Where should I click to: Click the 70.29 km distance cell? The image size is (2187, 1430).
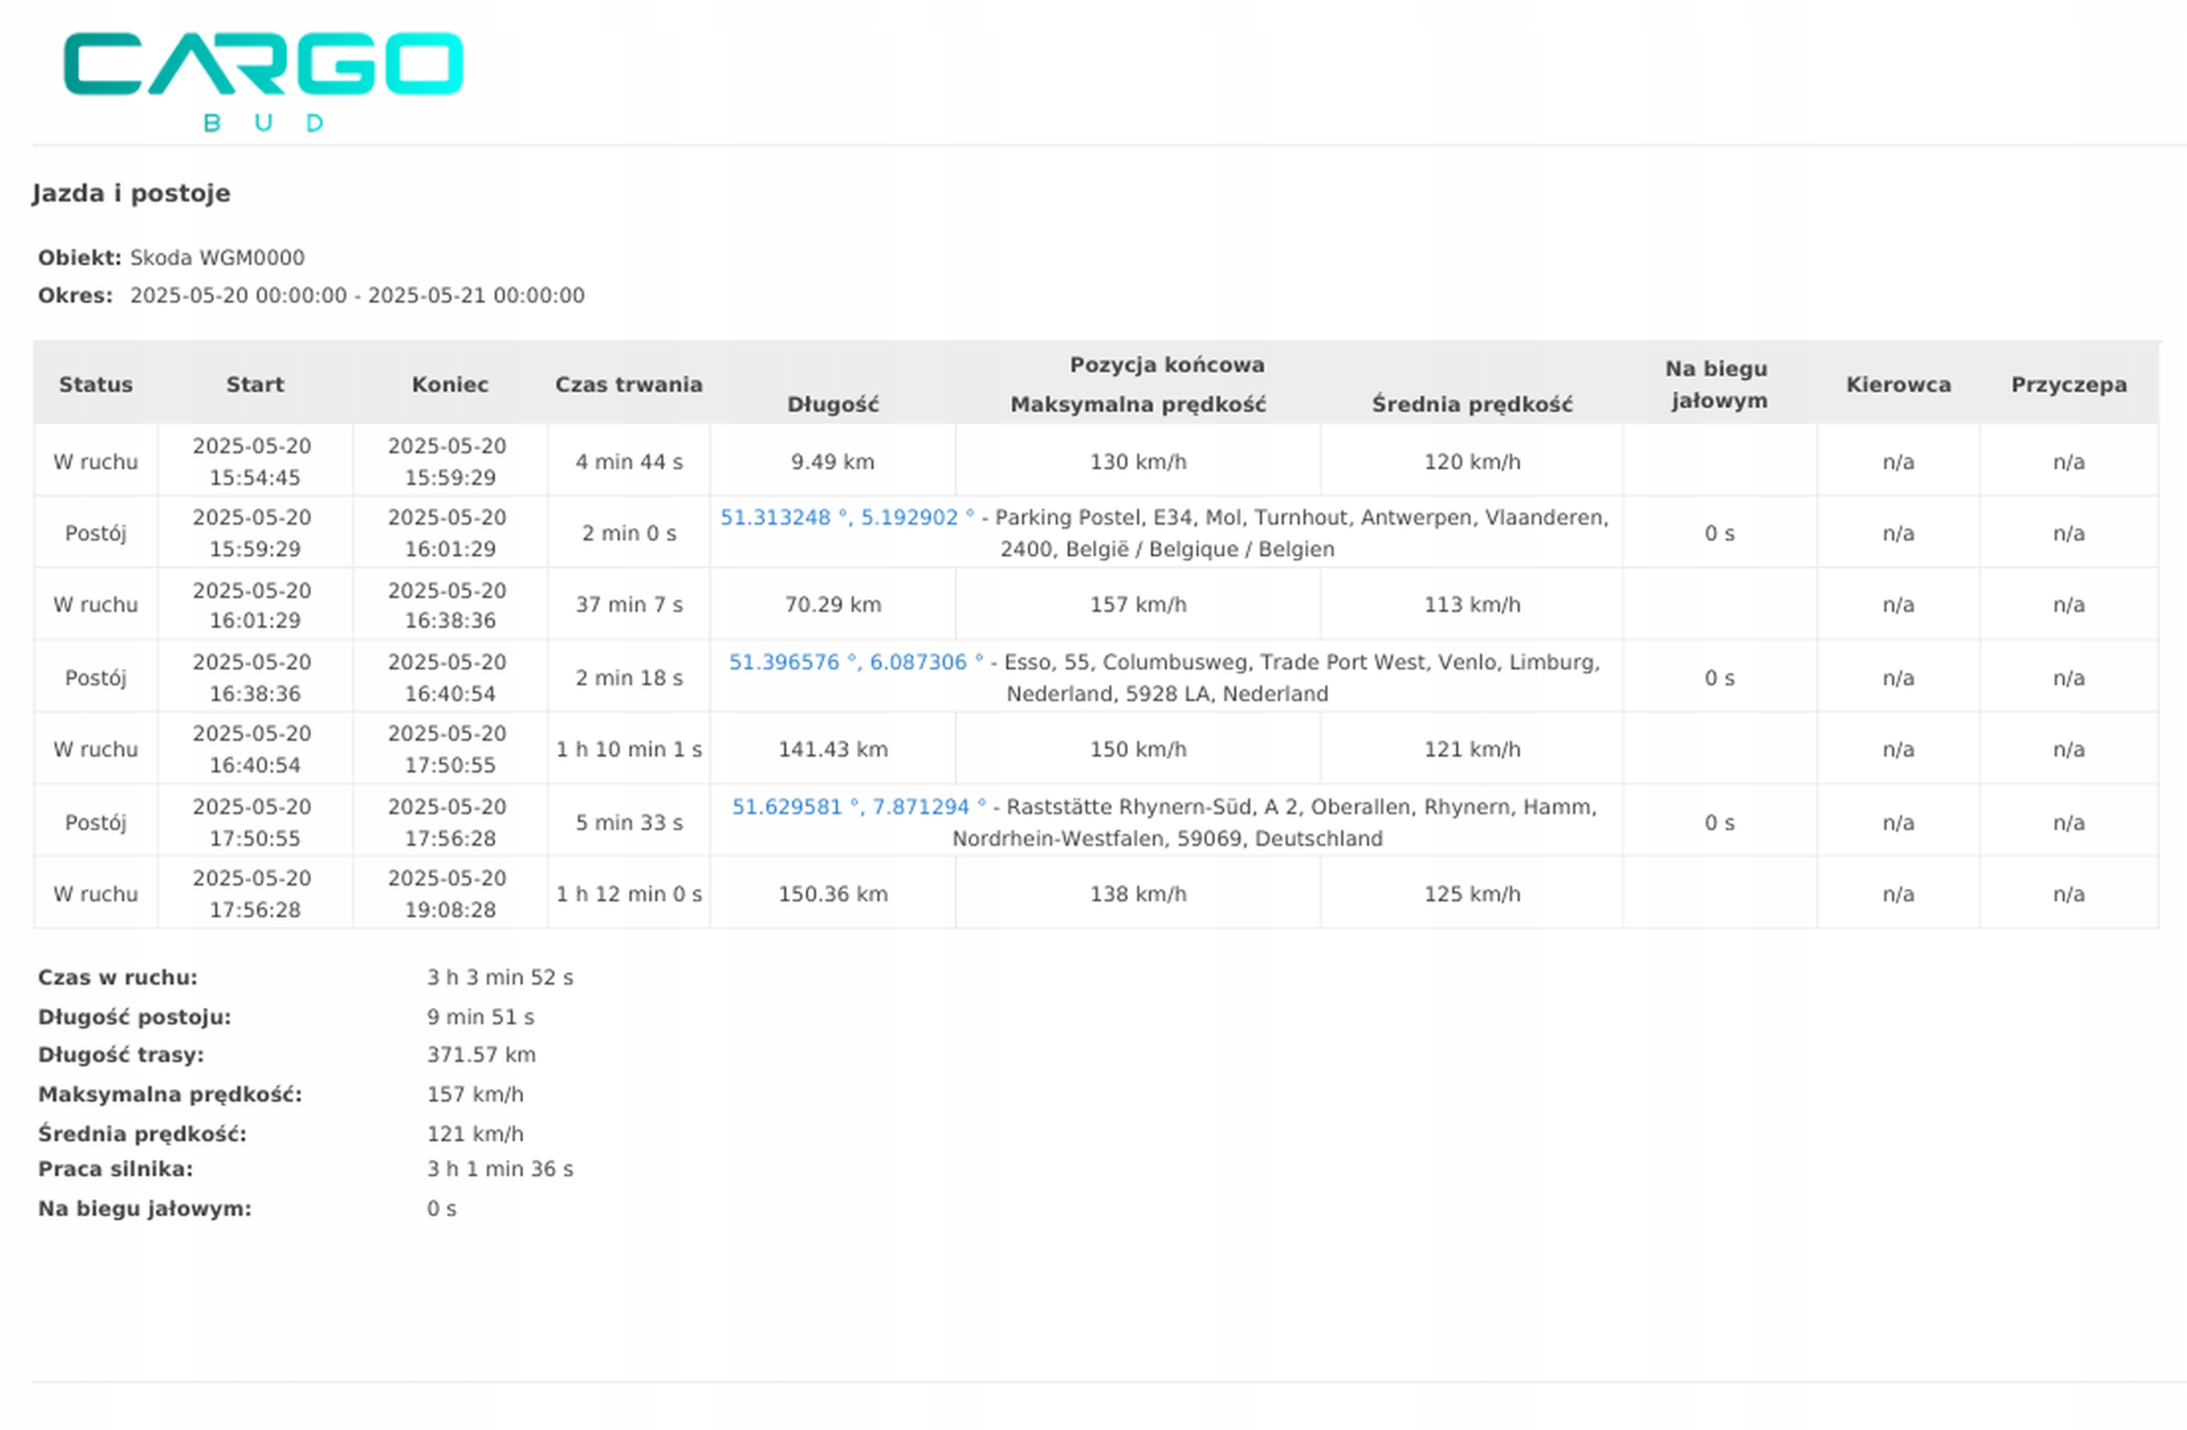click(833, 605)
